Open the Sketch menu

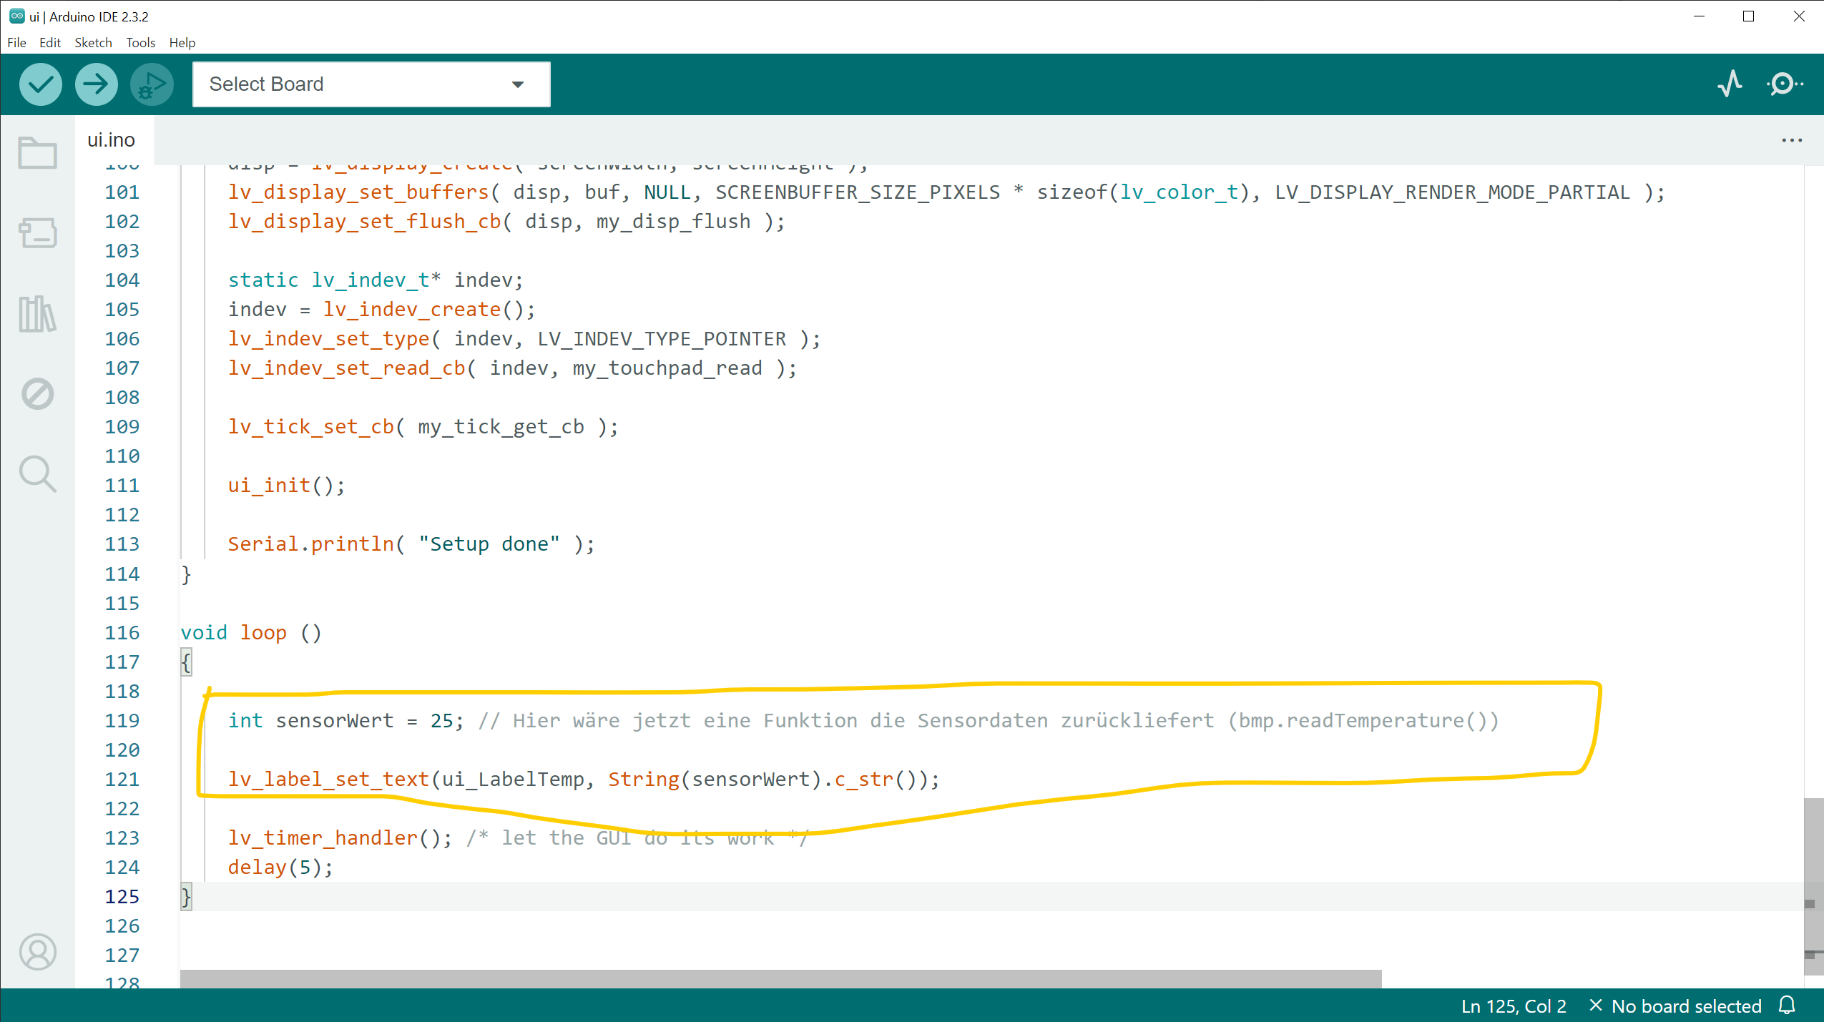tap(93, 42)
